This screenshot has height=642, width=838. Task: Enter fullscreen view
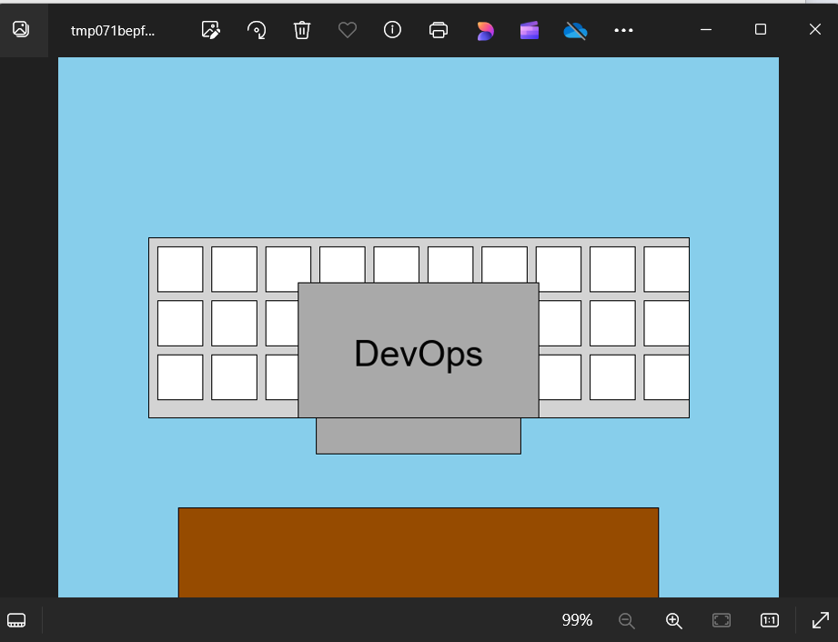[820, 620]
